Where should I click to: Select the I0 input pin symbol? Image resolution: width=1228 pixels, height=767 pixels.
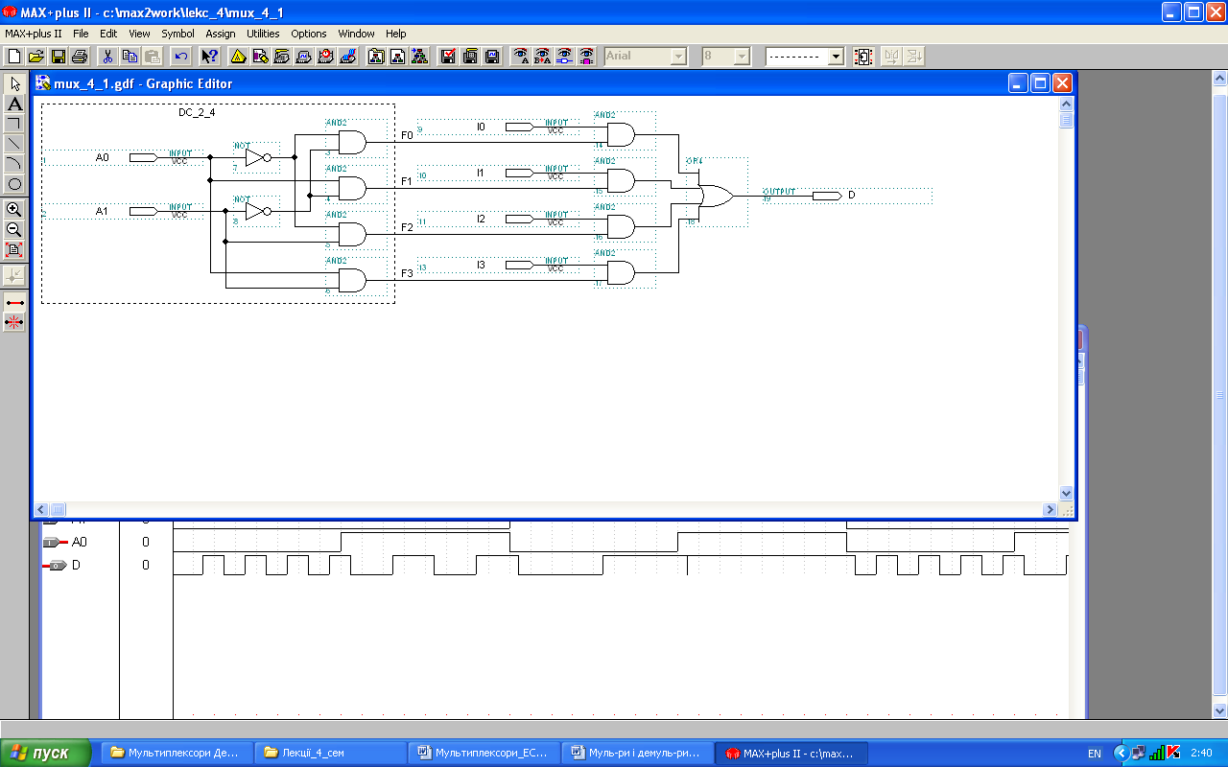point(519,127)
